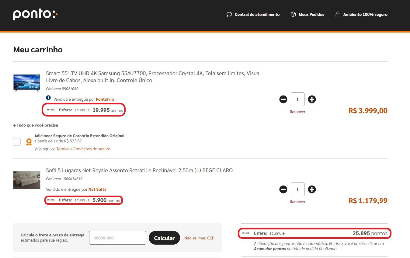Screen dimensions: 410x258
Task: Click the Central de atendimento chat bubble icon
Action: coord(229,14)
